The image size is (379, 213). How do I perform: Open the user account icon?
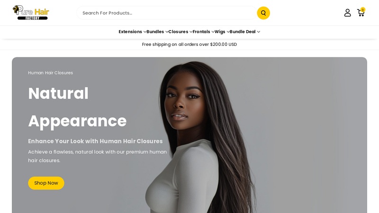click(347, 13)
